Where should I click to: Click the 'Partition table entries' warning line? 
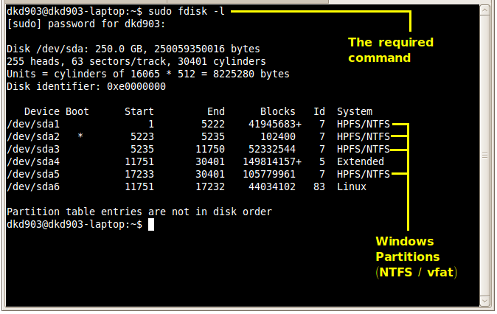(x=139, y=212)
